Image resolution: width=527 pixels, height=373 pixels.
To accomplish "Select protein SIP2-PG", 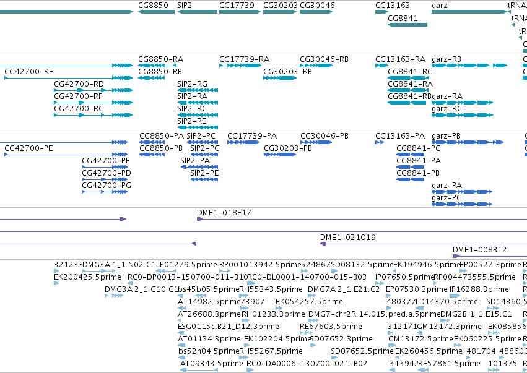I will tap(204, 155).
